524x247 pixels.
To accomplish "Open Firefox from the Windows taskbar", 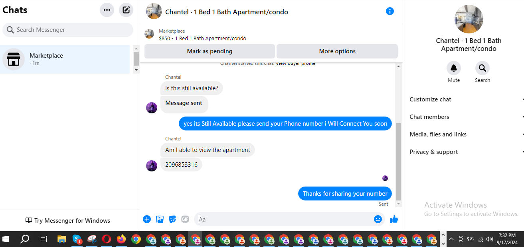I will 121,239.
